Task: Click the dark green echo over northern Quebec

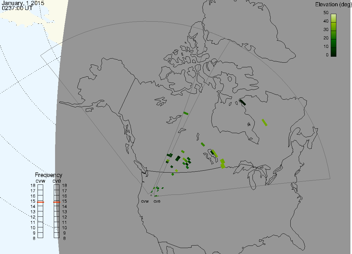Action: pyautogui.click(x=243, y=102)
